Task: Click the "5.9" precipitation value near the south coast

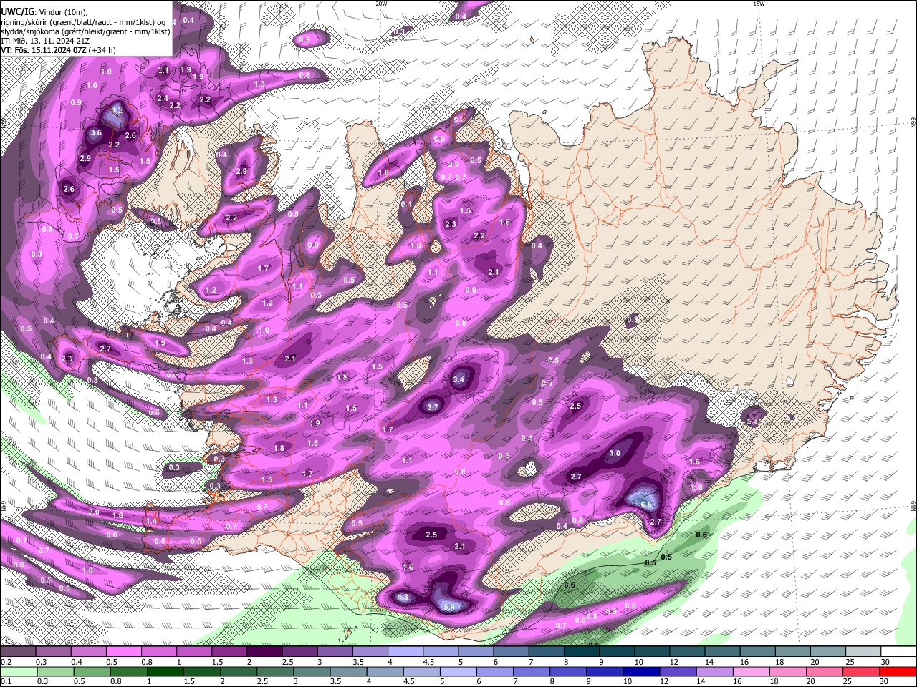Action: pyautogui.click(x=450, y=607)
